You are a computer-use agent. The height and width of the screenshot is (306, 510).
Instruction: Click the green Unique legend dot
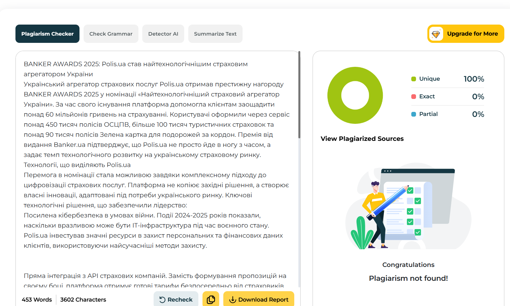point(413,79)
